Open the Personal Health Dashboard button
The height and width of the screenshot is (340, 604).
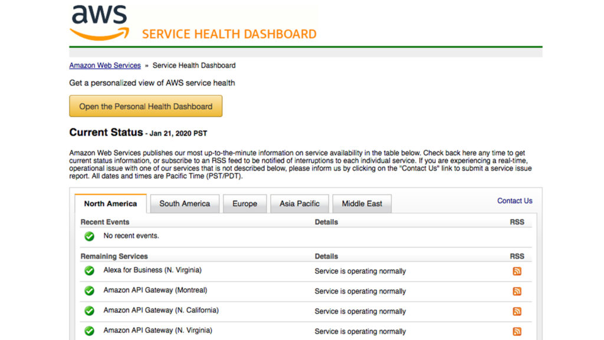tap(146, 106)
